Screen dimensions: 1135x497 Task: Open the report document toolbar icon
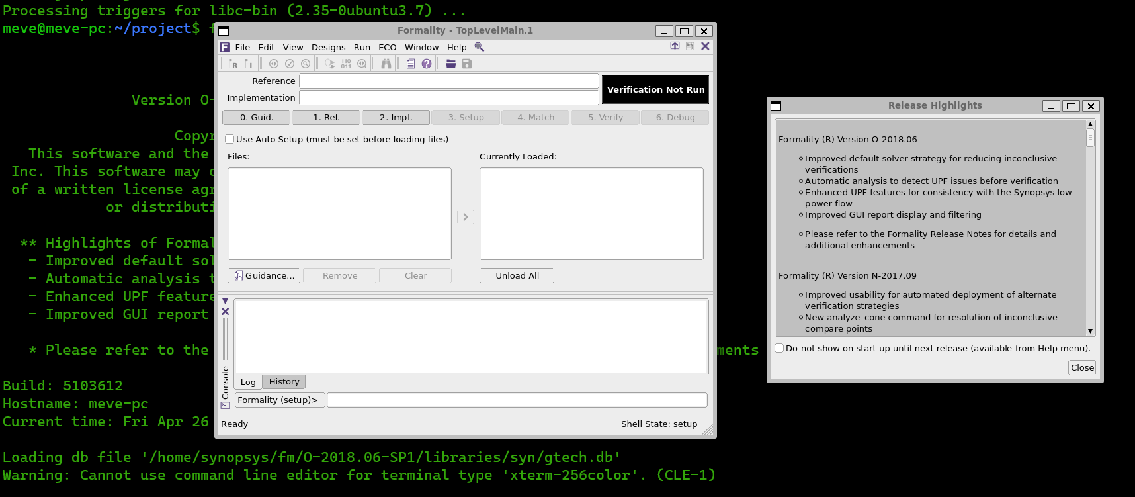(x=411, y=64)
